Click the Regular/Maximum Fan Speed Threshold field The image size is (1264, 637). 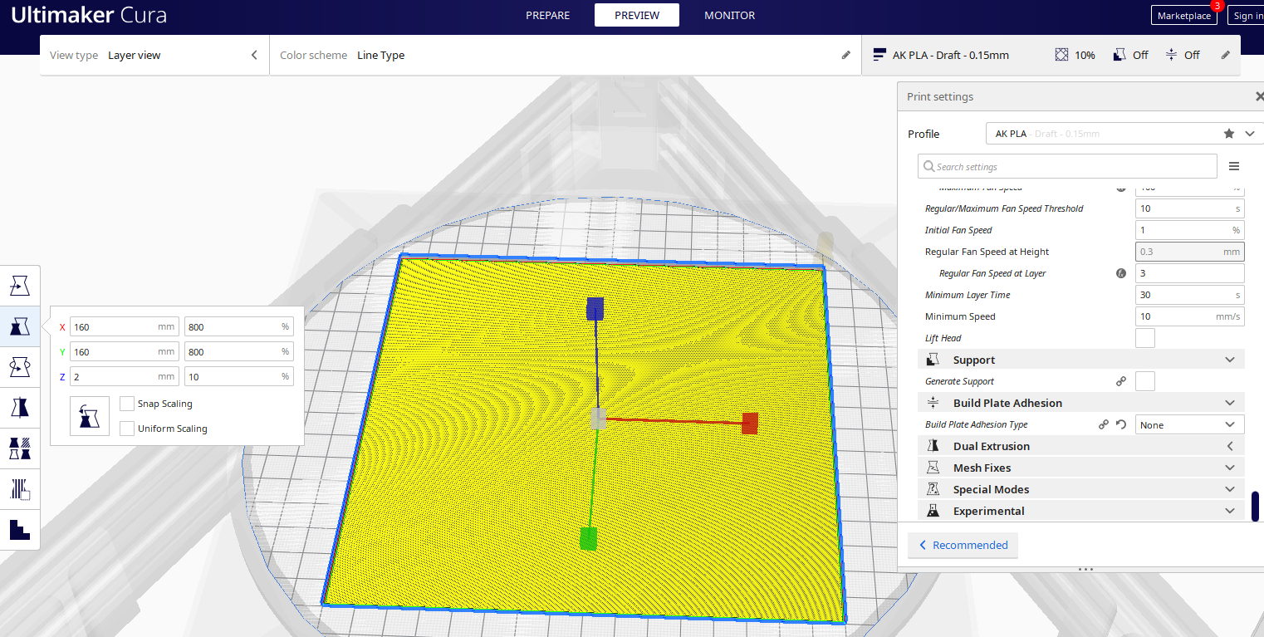point(1190,208)
